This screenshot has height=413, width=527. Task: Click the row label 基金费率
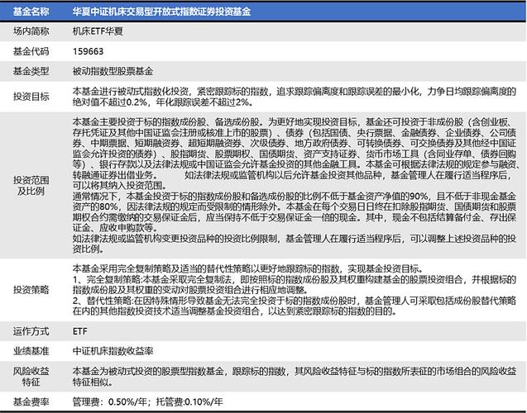point(31,401)
